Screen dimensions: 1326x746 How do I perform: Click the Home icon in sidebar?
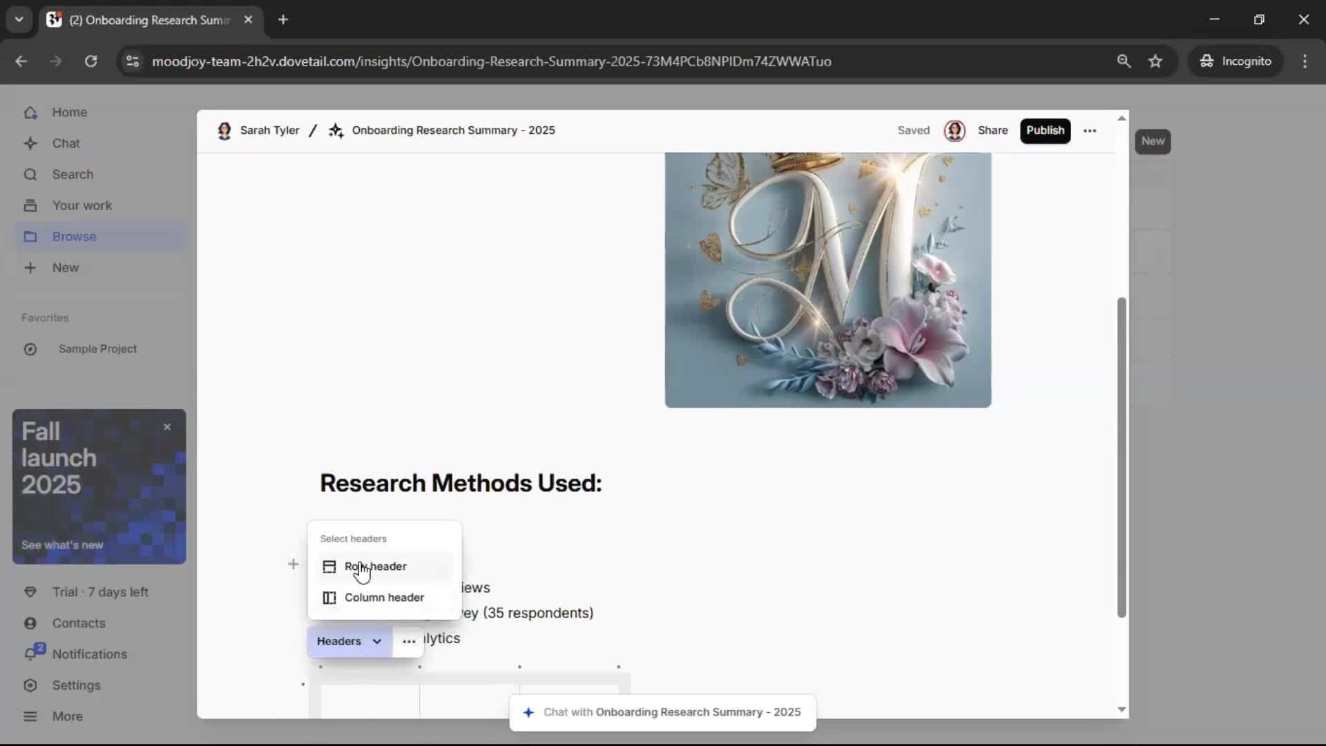click(x=30, y=113)
